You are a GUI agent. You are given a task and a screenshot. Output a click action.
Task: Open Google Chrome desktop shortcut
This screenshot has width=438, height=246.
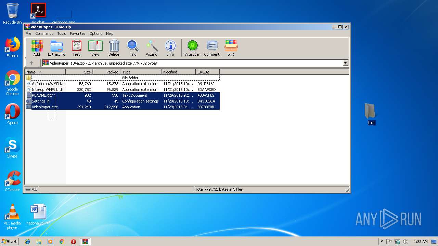coord(12,83)
